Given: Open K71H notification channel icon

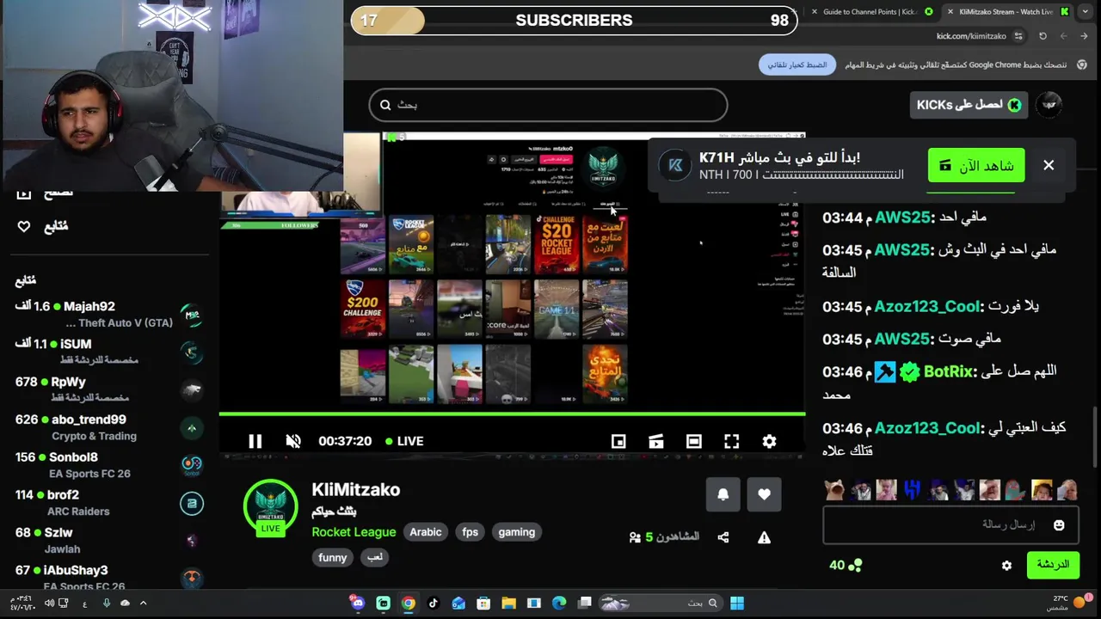Looking at the screenshot, I should [675, 165].
